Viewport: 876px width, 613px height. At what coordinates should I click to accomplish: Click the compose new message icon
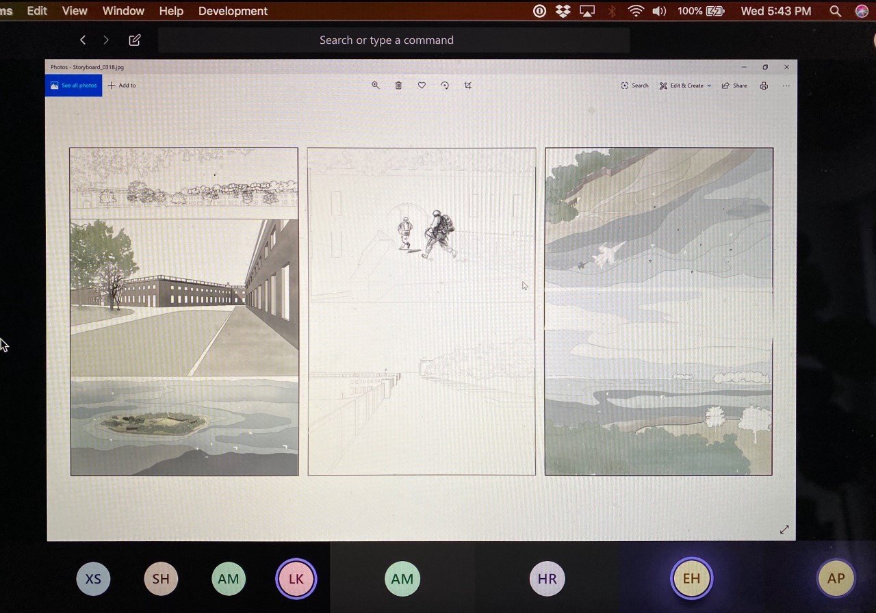tap(135, 40)
